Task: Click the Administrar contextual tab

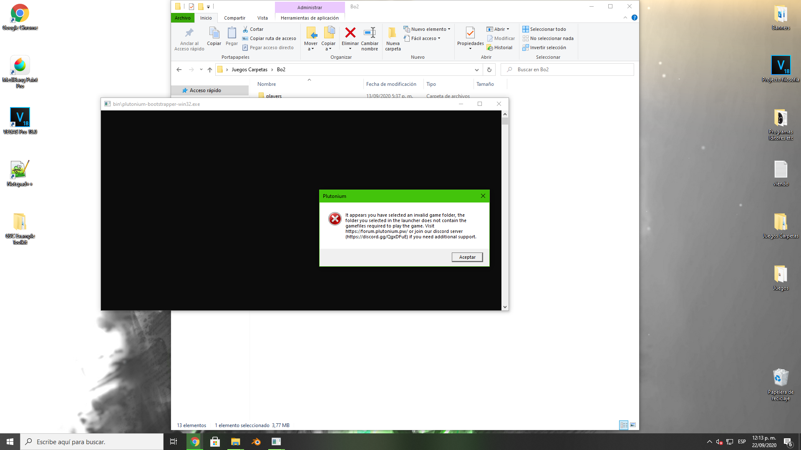Action: click(x=310, y=7)
